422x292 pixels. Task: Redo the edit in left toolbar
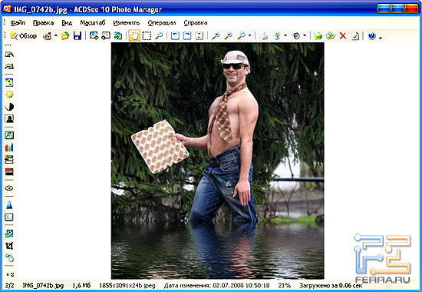[9, 66]
